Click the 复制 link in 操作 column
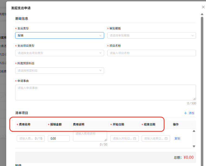This screenshot has width=206, height=166. coord(177,138)
